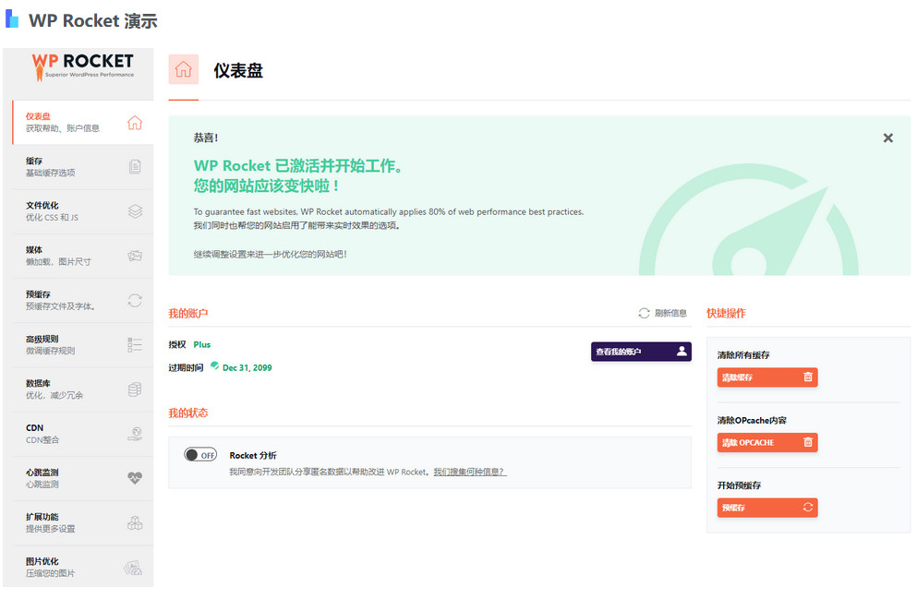Open the 我们搜集何种信息? link
The width and height of the screenshot is (917, 599).
[x=470, y=472]
